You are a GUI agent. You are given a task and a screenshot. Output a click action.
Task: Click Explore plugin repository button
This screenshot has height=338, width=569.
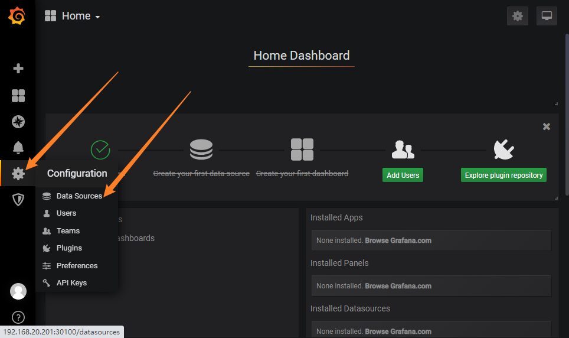click(503, 175)
